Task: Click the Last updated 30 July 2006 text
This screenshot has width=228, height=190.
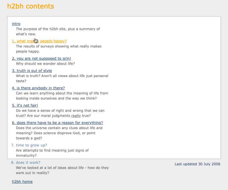Action: point(197,164)
